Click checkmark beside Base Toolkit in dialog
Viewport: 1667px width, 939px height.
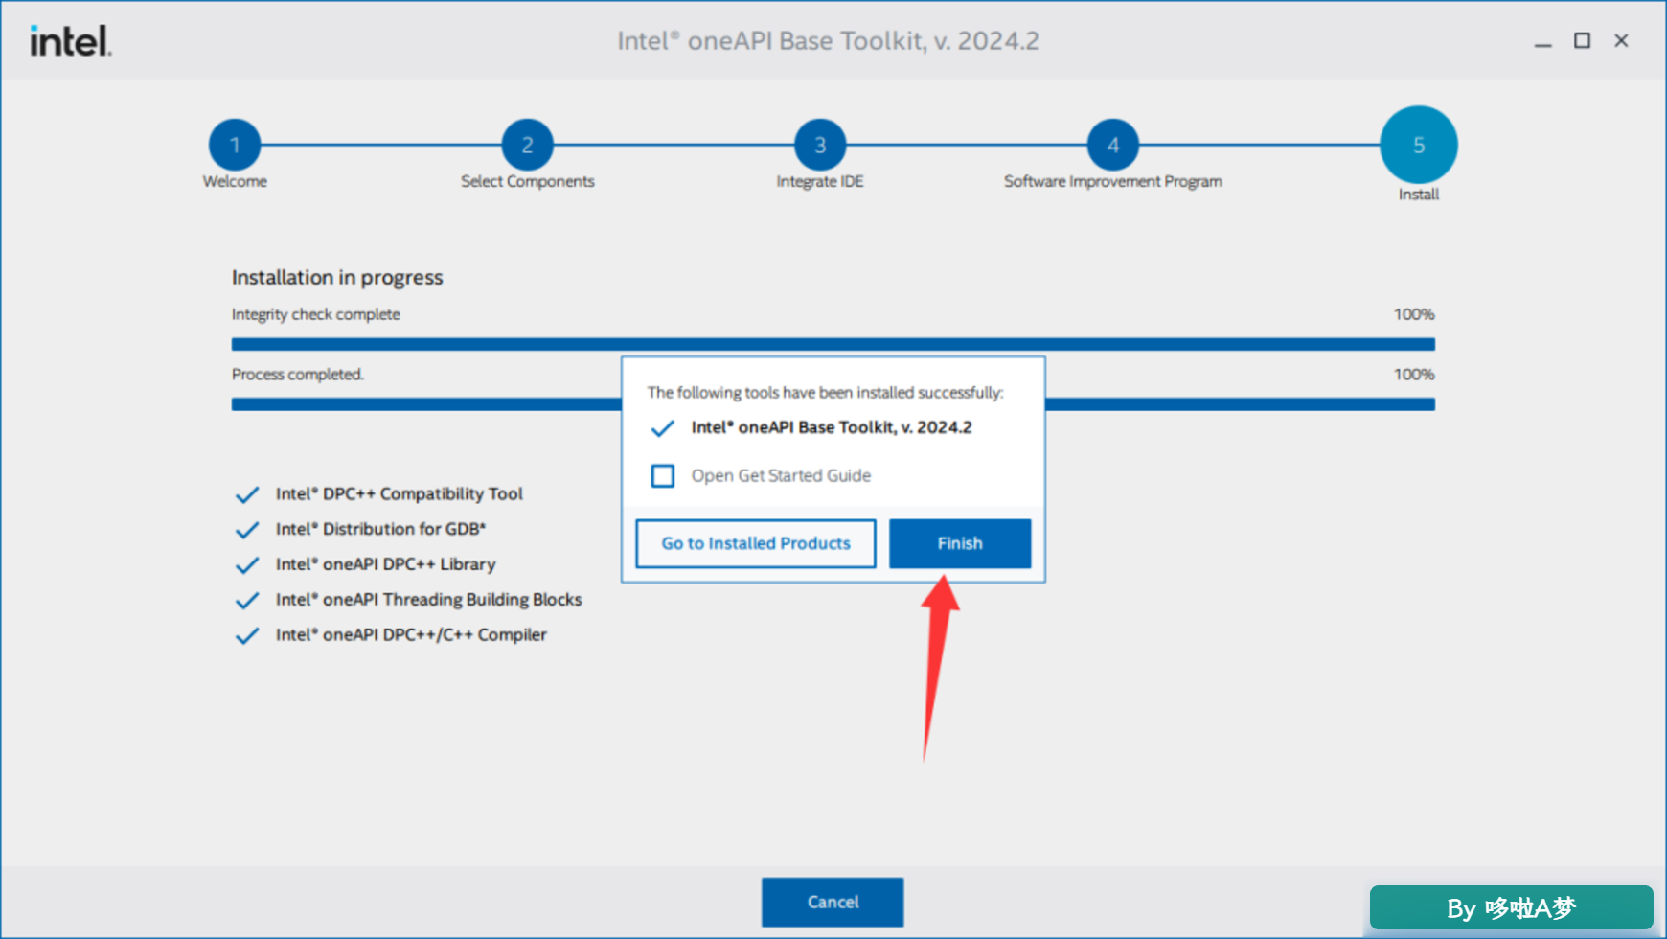coord(662,428)
